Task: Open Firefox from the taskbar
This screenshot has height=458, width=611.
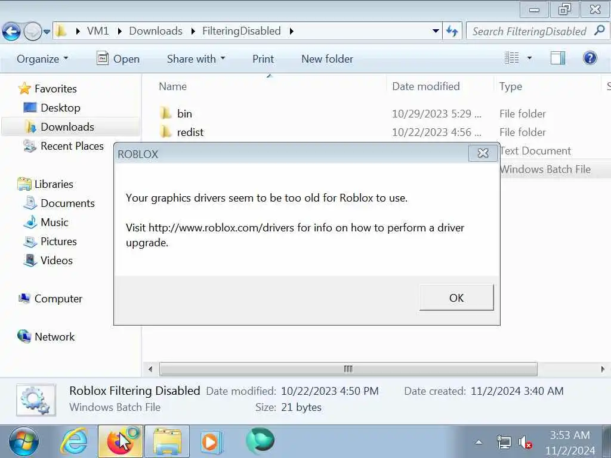Action: 121,442
